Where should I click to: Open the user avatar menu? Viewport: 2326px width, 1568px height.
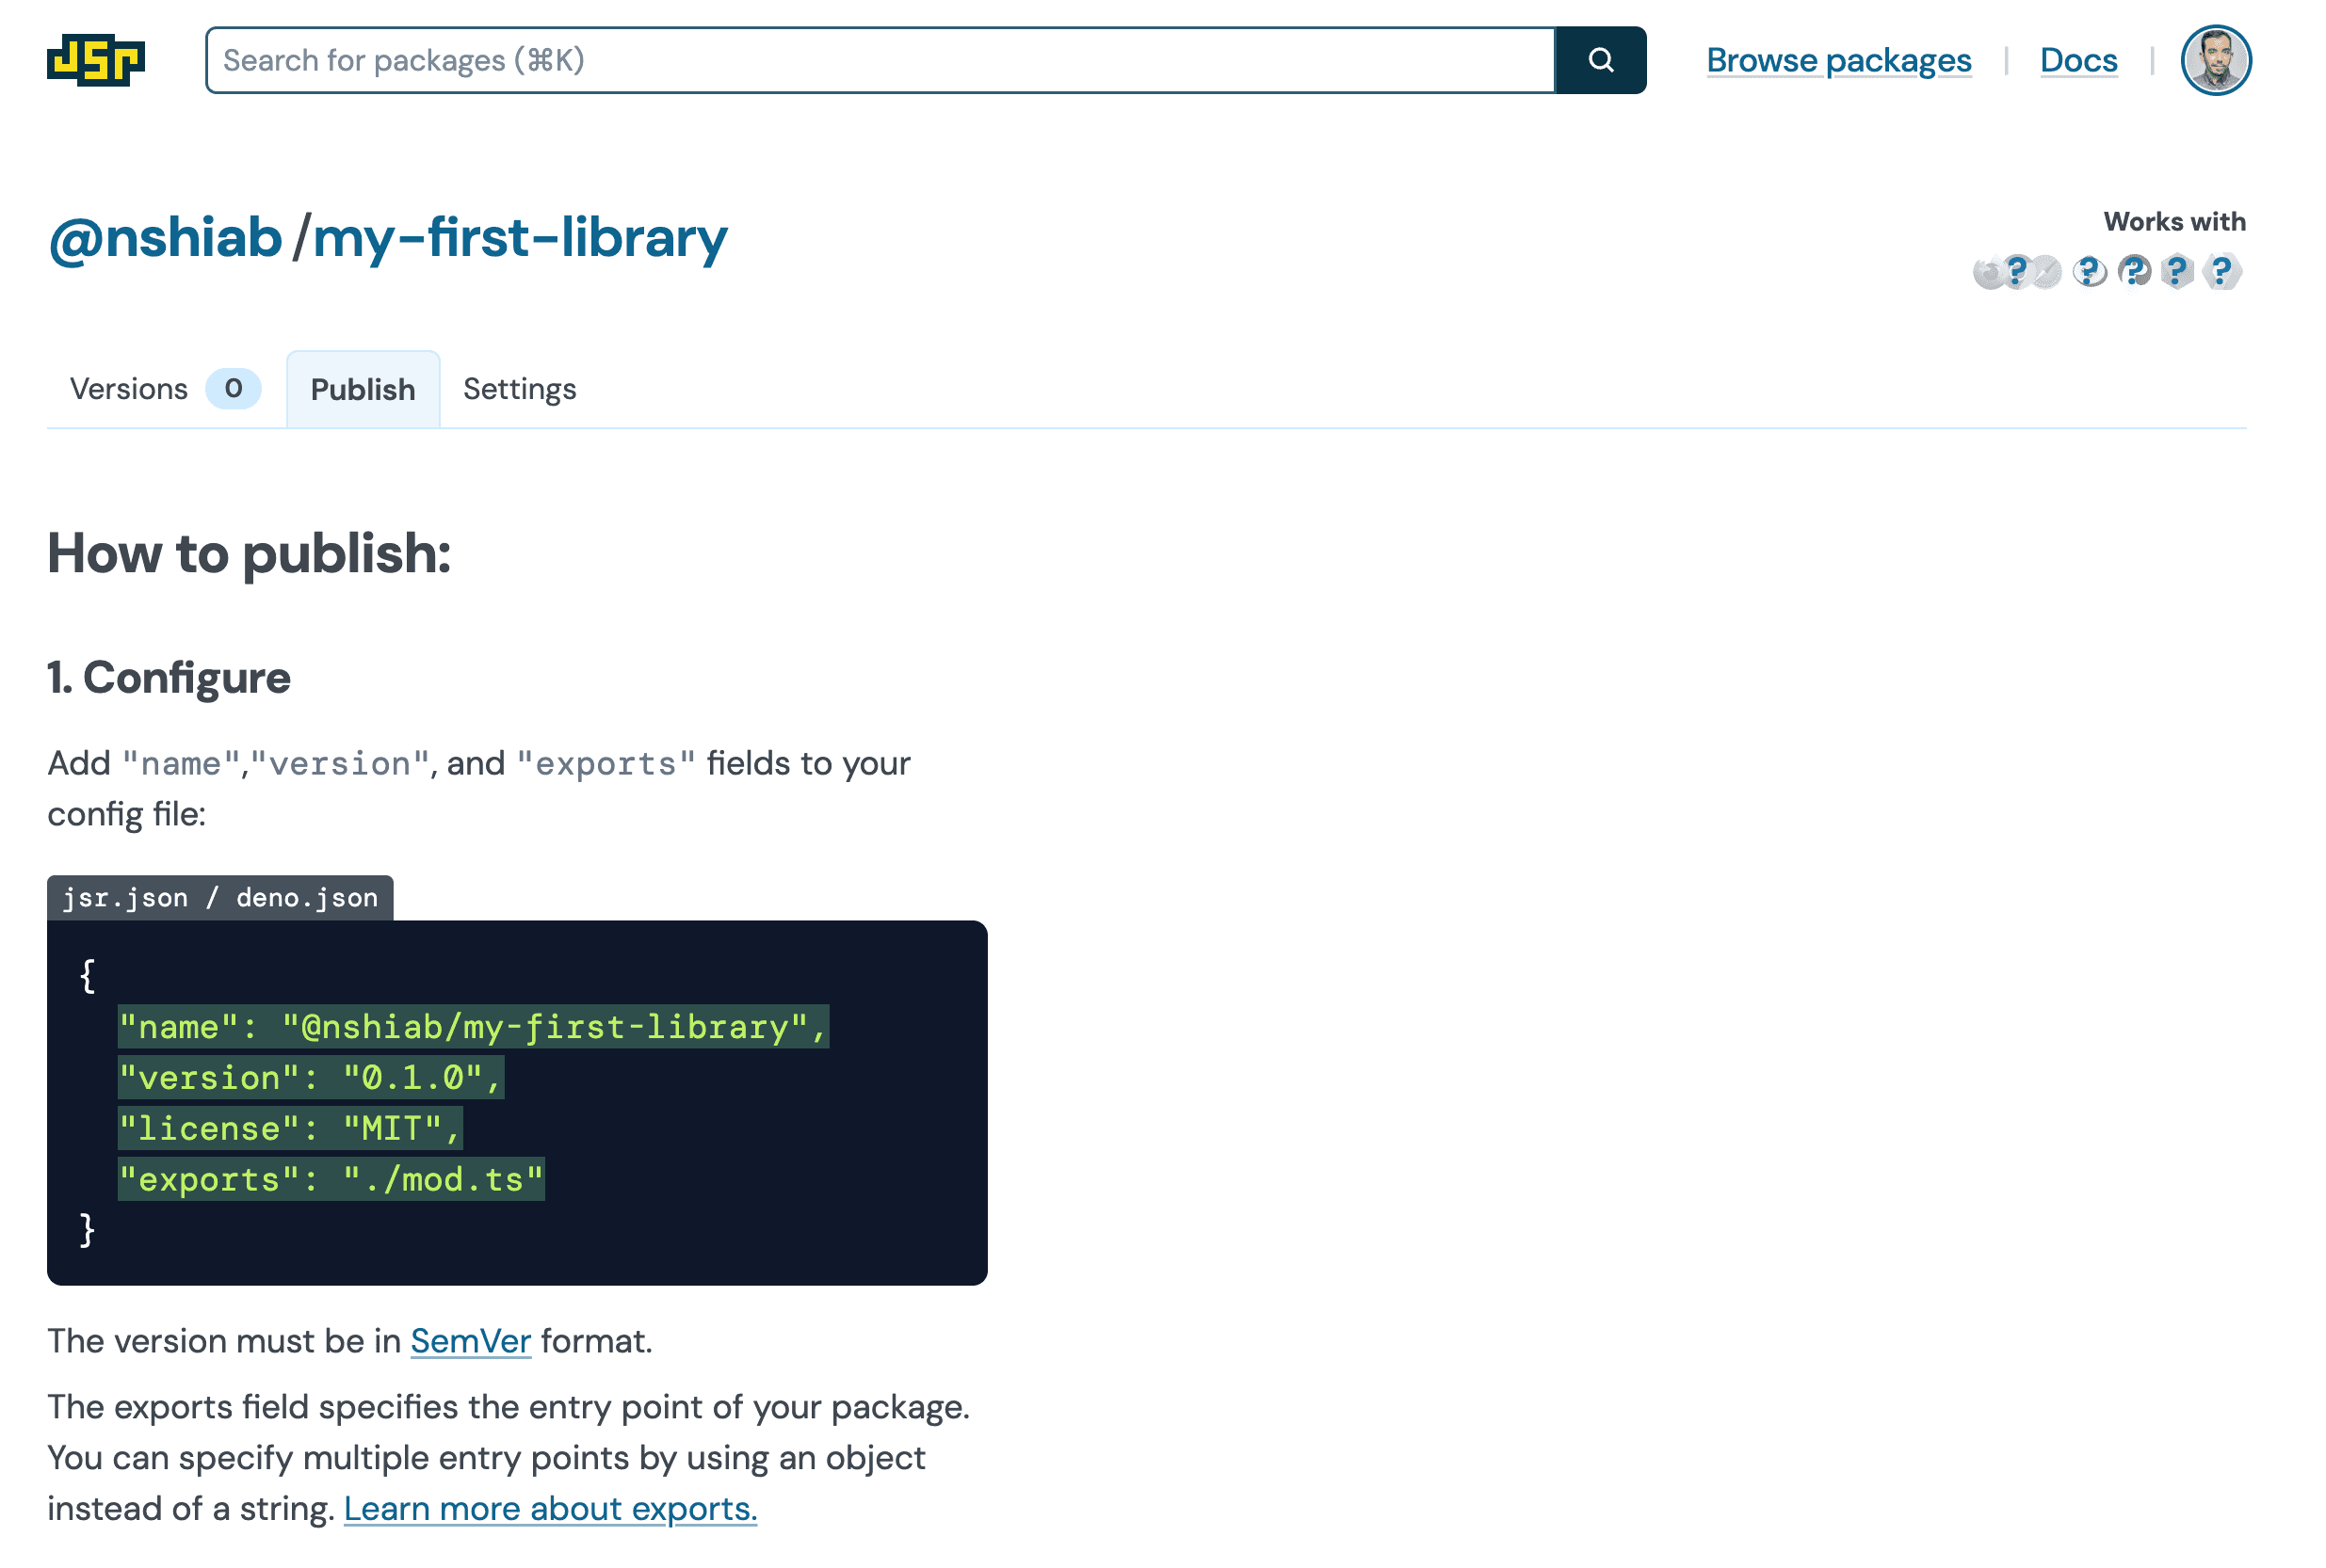(2215, 60)
